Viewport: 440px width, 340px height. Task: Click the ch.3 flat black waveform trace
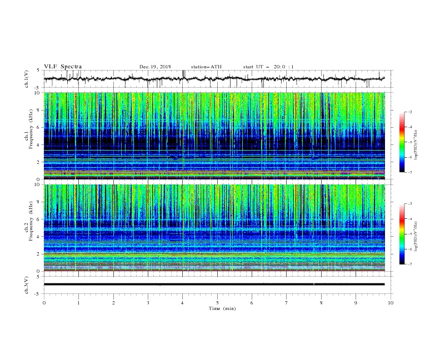(x=214, y=284)
